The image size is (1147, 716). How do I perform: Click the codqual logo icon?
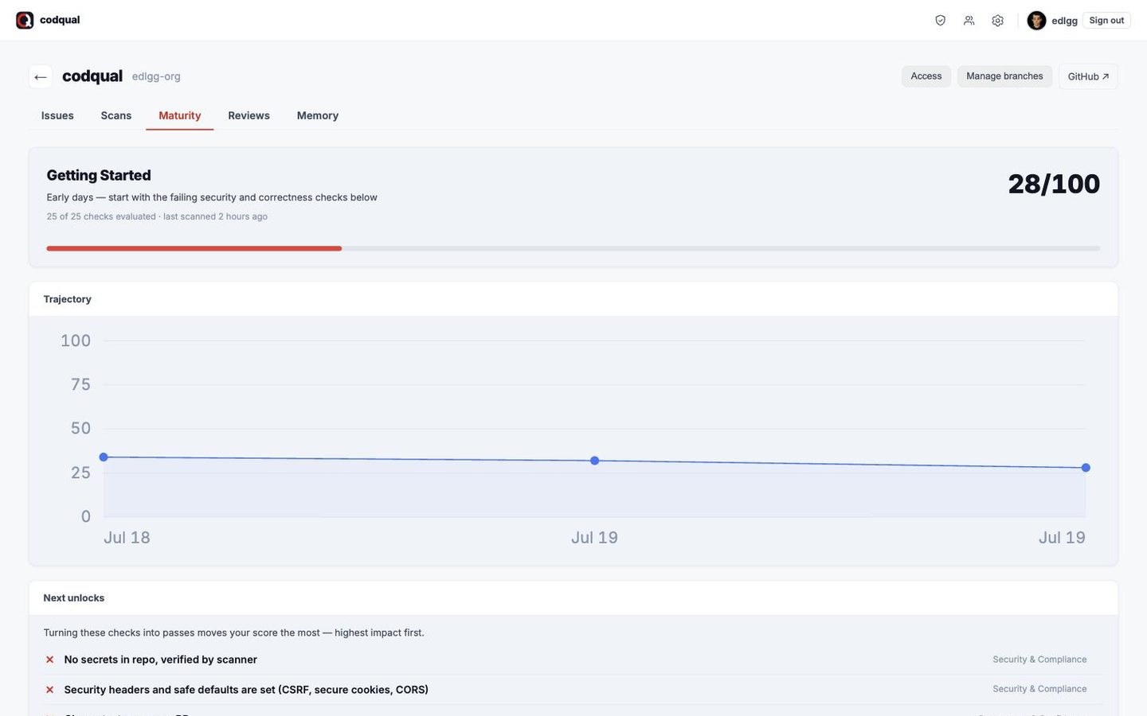tap(25, 20)
